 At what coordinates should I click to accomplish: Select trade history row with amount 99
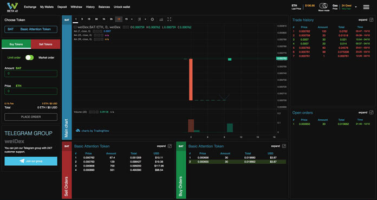click(333, 51)
